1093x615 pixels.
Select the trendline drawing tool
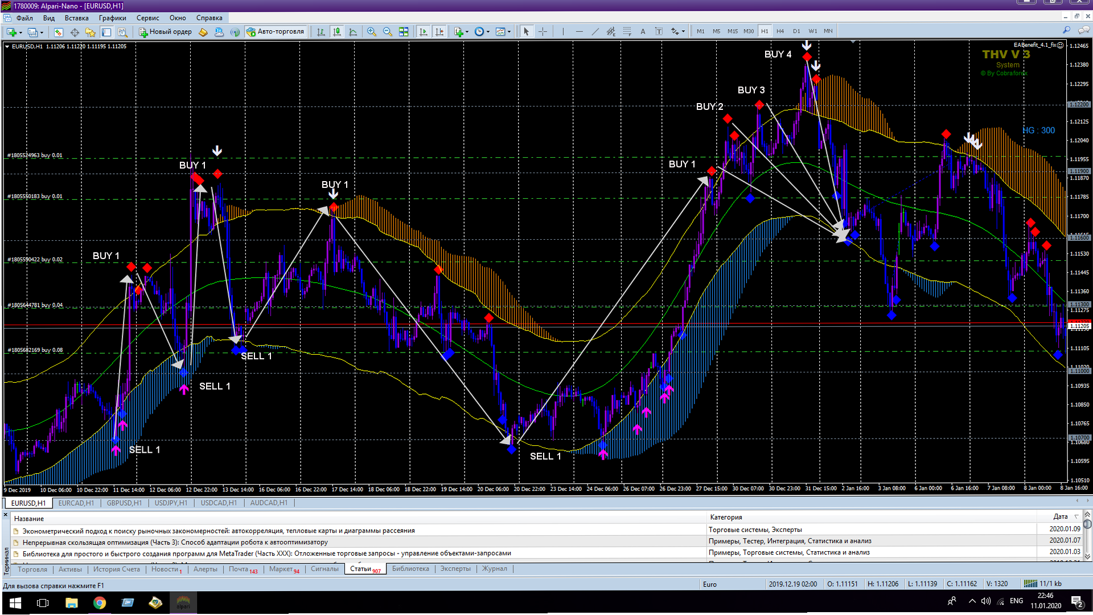595,32
